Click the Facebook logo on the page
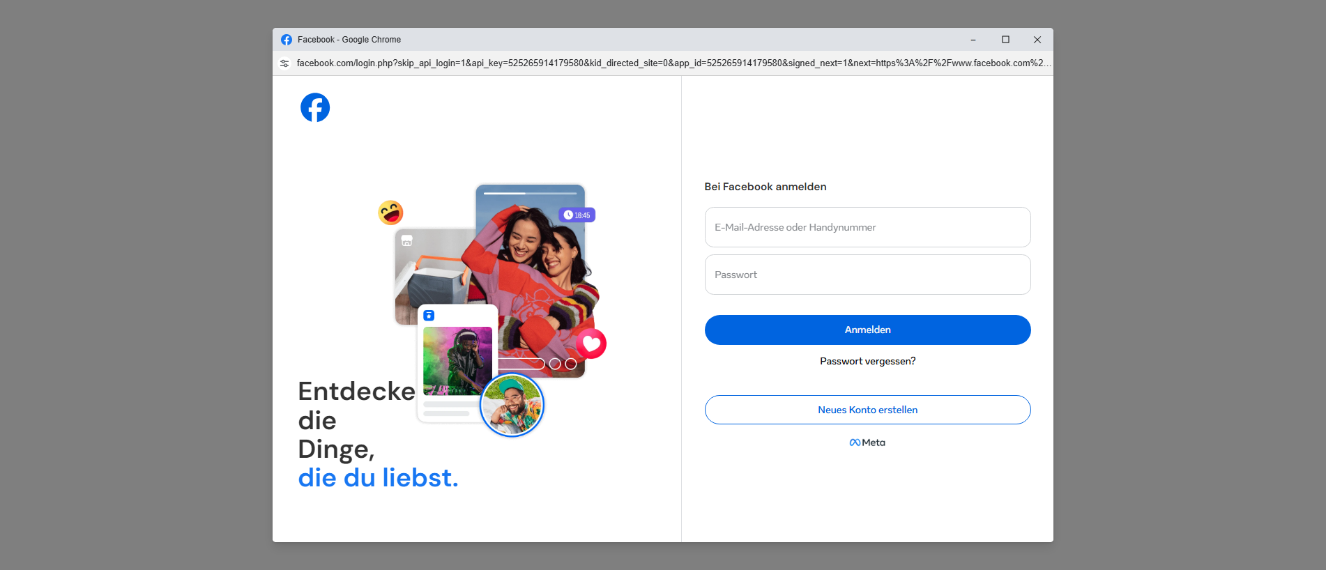Image resolution: width=1326 pixels, height=570 pixels. (315, 107)
